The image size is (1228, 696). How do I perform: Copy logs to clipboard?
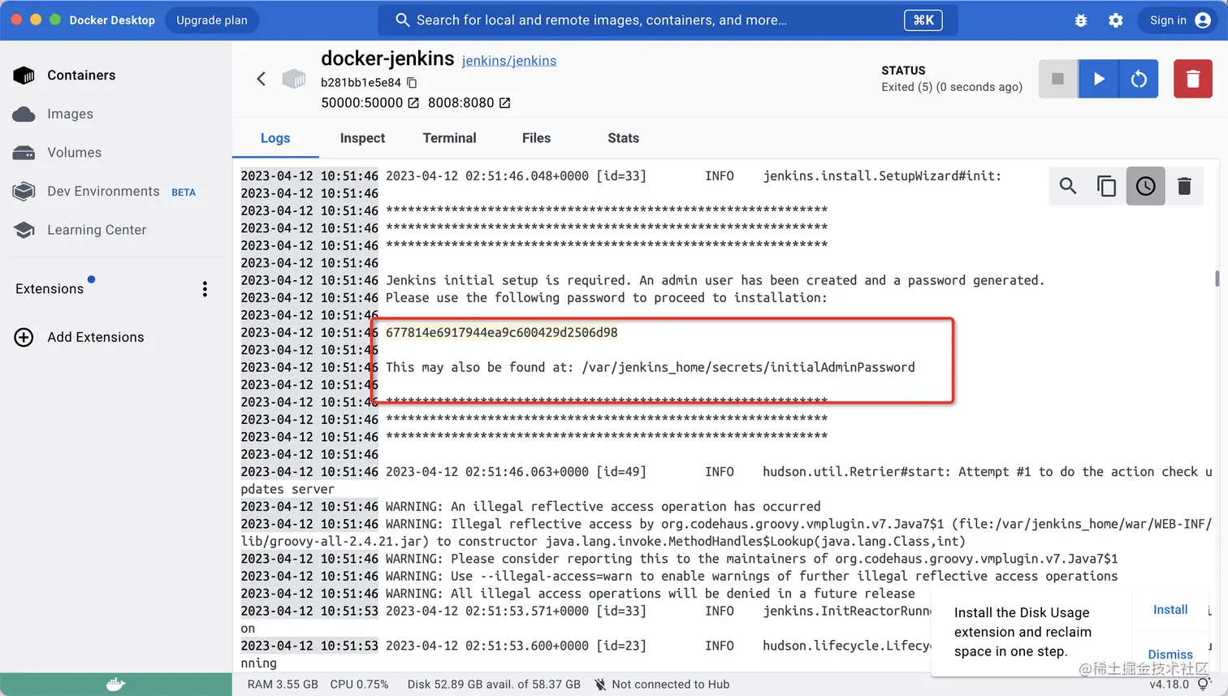(x=1106, y=186)
